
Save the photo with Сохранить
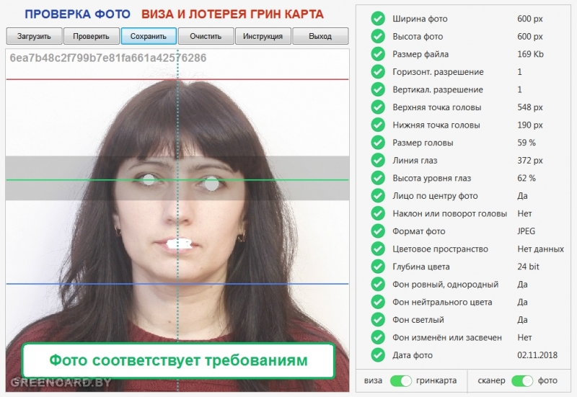149,36
